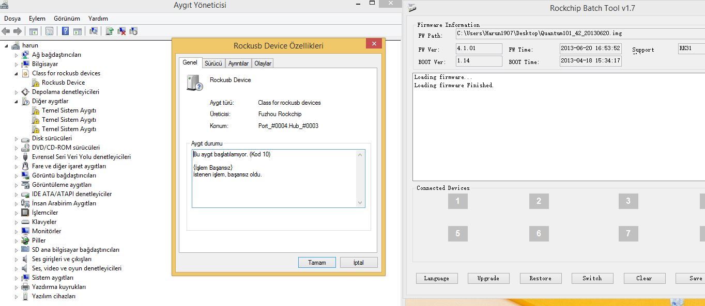
Task: Click the FW Path field in Batch Tool
Action: (x=580, y=34)
